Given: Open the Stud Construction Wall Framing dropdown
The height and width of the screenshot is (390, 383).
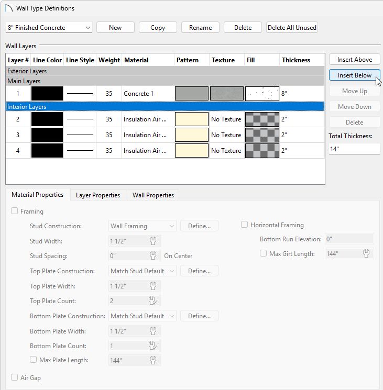Looking at the screenshot, I should [x=143, y=226].
